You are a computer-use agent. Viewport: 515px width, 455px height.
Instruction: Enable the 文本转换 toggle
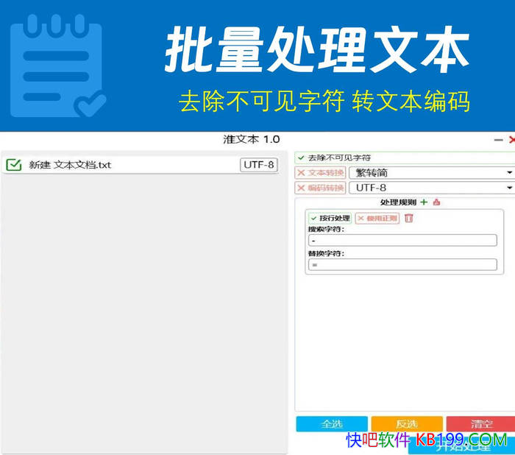click(320, 172)
